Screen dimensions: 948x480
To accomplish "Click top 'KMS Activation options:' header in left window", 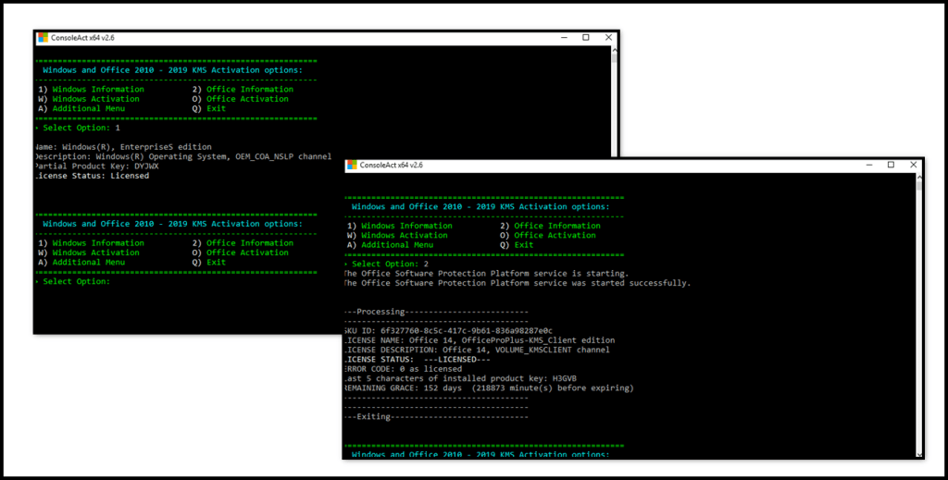I will [172, 70].
